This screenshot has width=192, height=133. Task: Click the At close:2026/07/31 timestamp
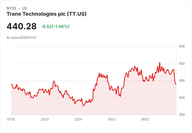(x=21, y=38)
